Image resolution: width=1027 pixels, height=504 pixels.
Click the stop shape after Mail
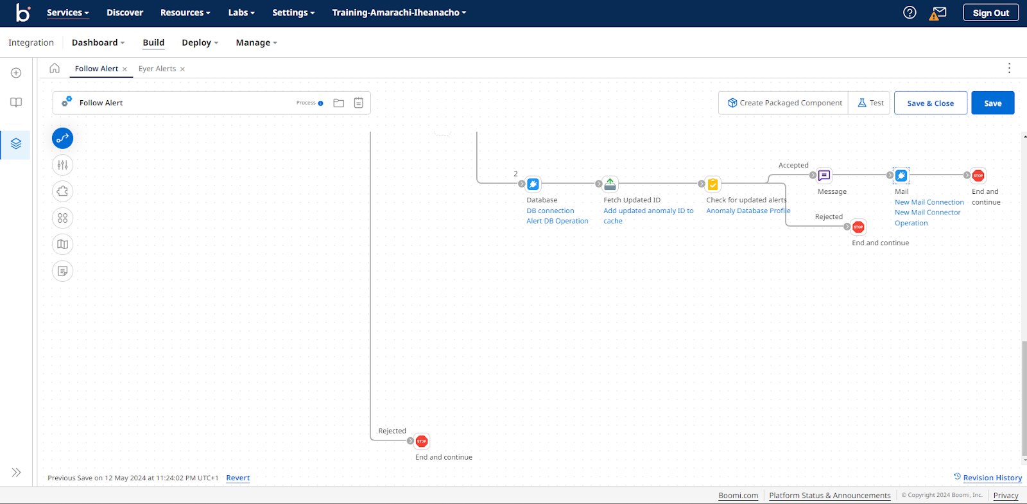click(x=978, y=175)
